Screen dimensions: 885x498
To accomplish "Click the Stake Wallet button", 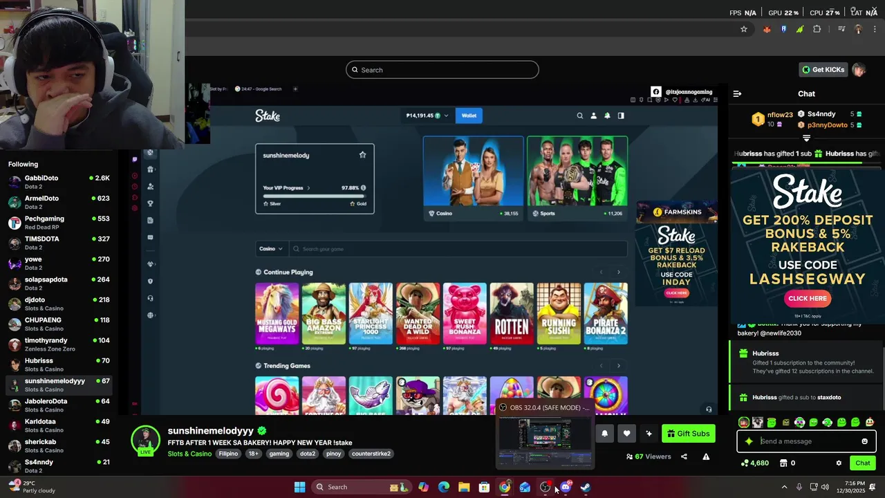I will 469,116.
